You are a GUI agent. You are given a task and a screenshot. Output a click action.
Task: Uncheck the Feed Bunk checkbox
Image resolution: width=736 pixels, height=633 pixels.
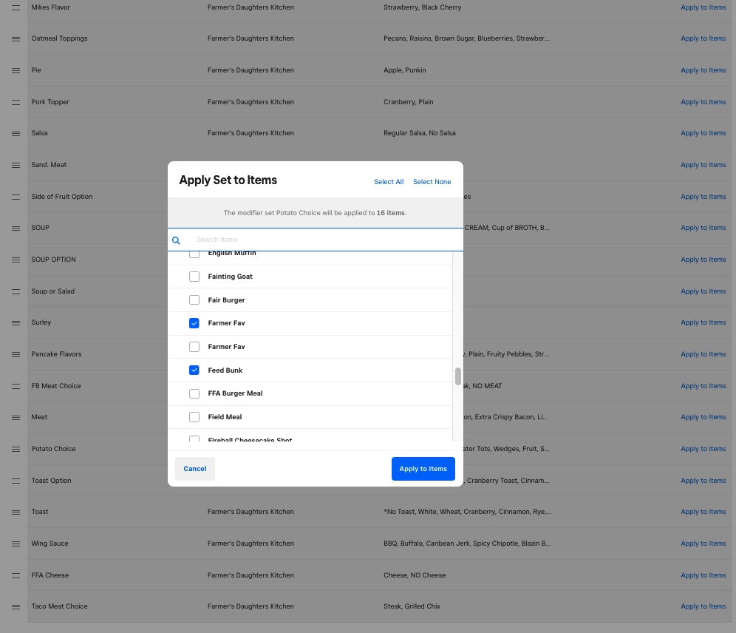point(194,370)
